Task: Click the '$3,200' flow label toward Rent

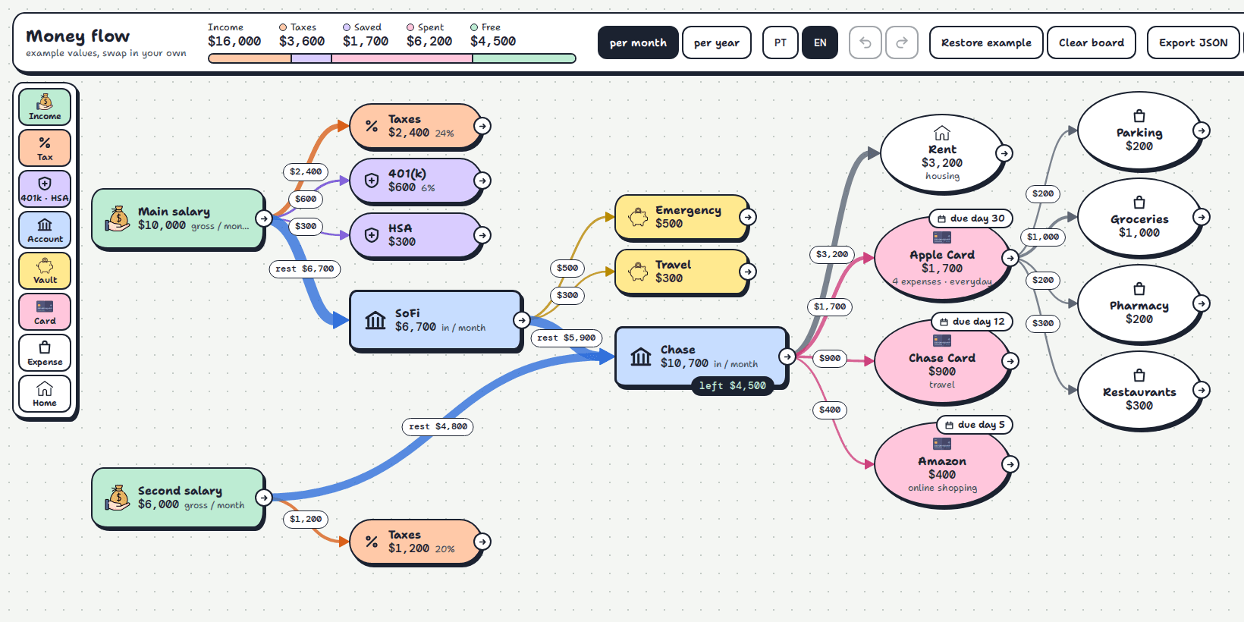Action: (832, 254)
